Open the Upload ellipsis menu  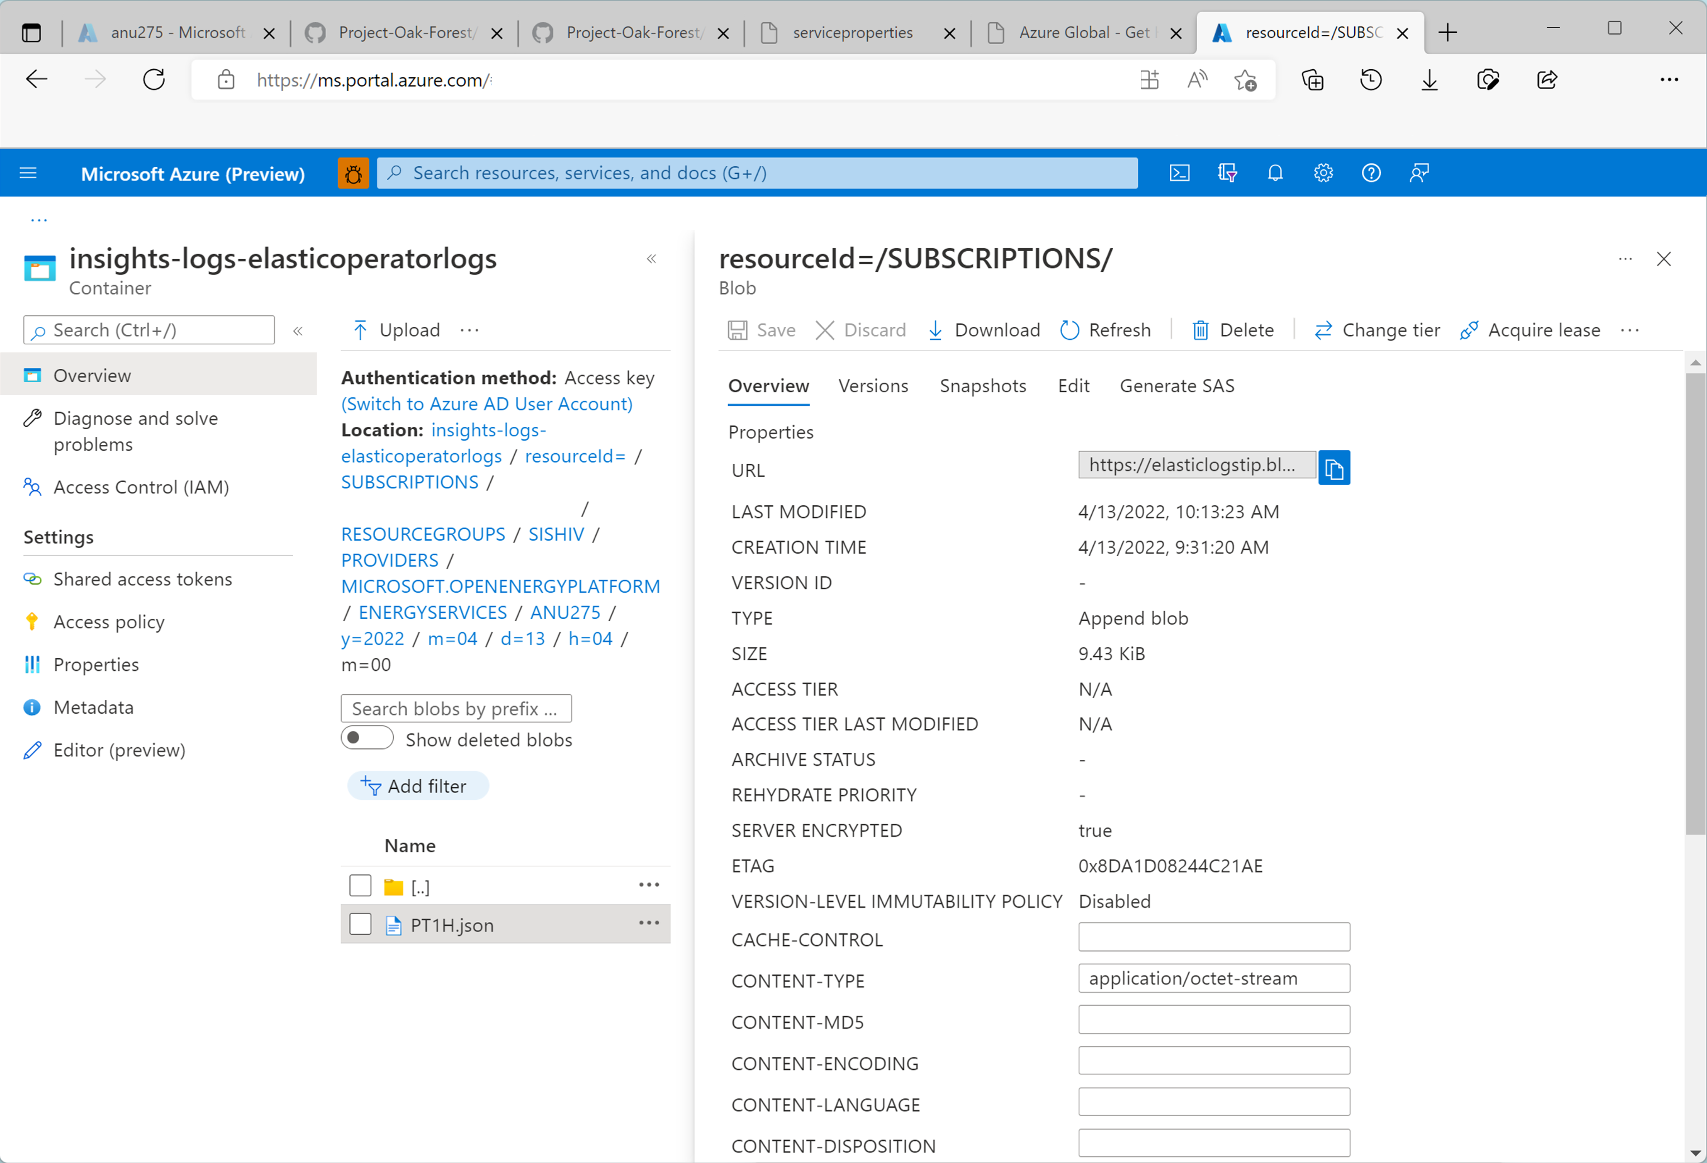tap(468, 330)
